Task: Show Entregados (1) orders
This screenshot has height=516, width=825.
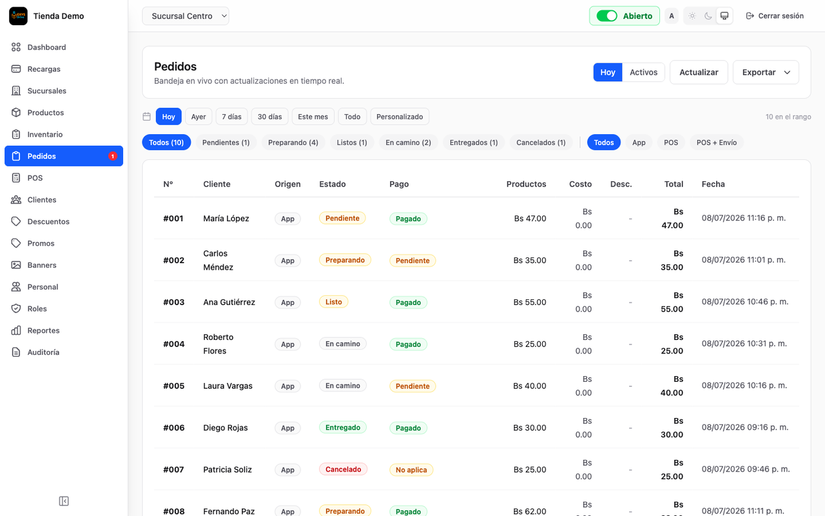Action: point(474,143)
